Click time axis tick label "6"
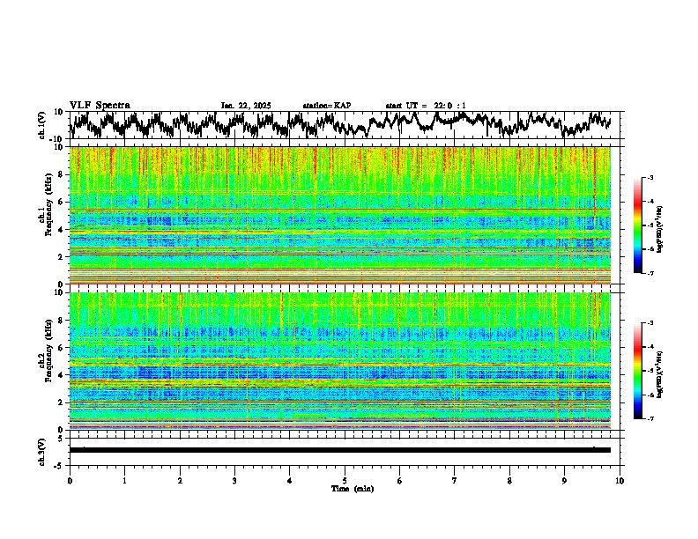This screenshot has width=698, height=539. pyautogui.click(x=400, y=481)
